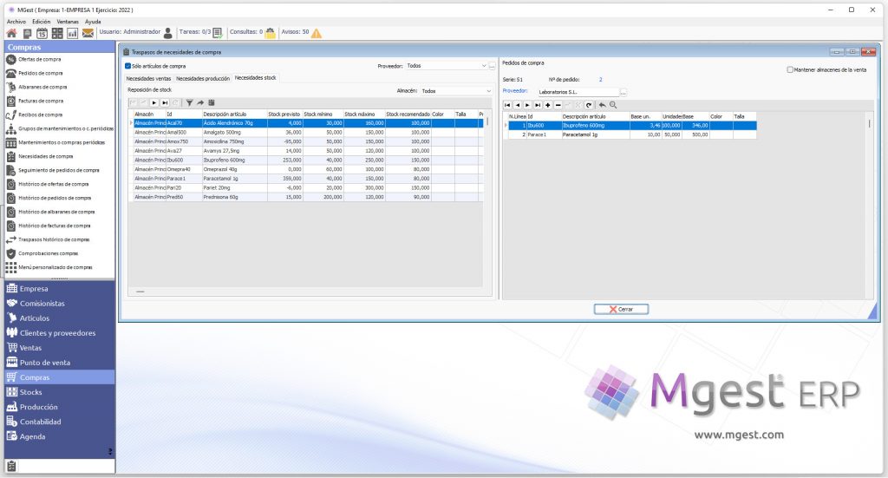Select Necesidades stock tab

[x=256, y=78]
